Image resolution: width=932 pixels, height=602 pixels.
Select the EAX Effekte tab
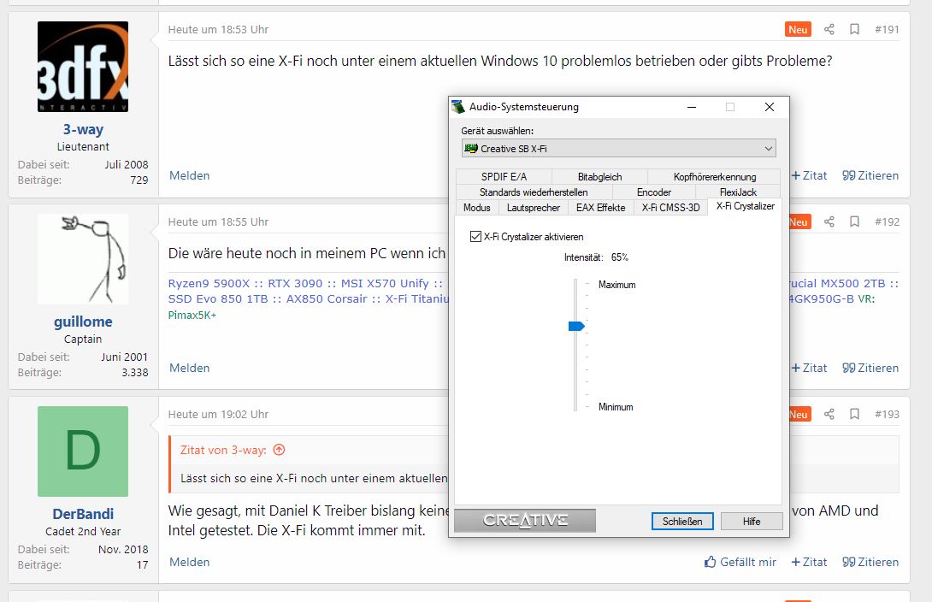601,208
